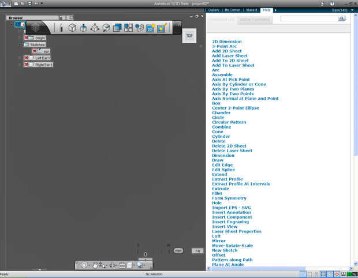
Task: Open the Press/Pull modify tool
Action: click(83, 28)
